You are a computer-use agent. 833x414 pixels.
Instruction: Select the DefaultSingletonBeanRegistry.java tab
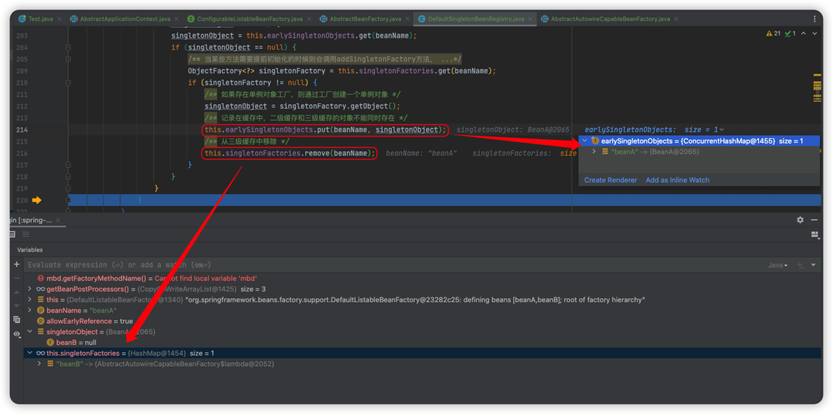476,19
